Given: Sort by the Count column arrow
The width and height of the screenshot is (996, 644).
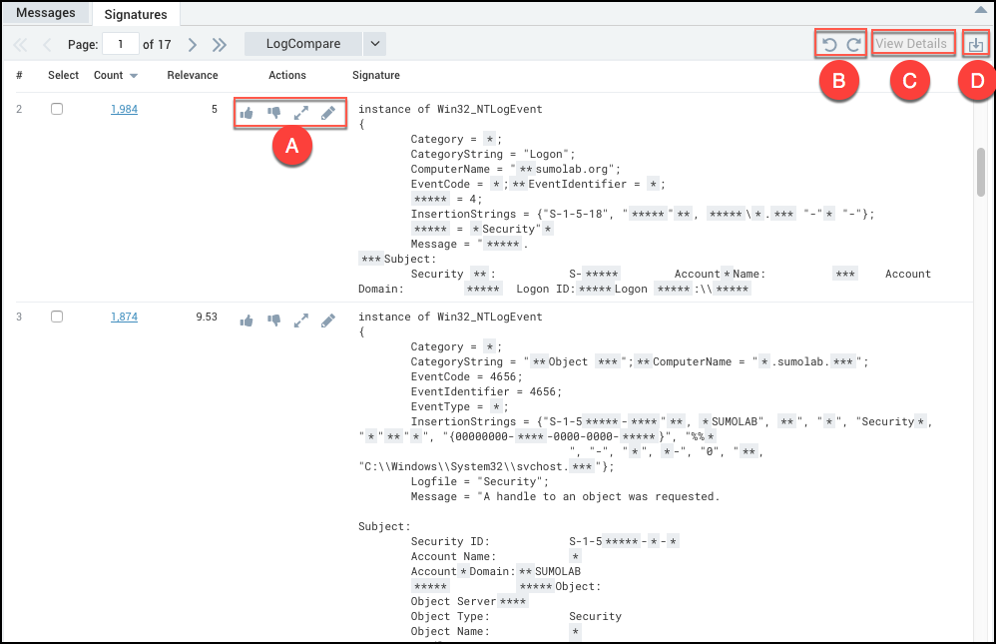Looking at the screenshot, I should (134, 76).
